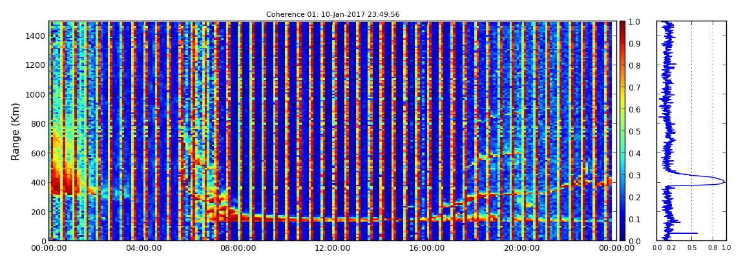Image resolution: width=743 pixels, height=263 pixels.
Task: Click the short horizontal spike near the profile's bottom
Action: [x=682, y=233]
